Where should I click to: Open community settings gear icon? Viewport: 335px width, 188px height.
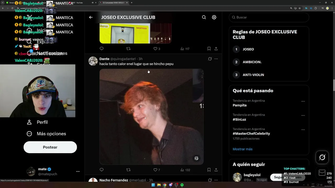(214, 17)
